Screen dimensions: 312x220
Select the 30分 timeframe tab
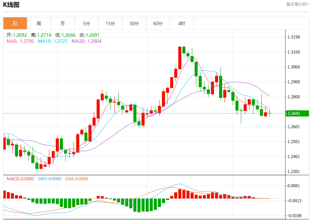tap(134, 23)
